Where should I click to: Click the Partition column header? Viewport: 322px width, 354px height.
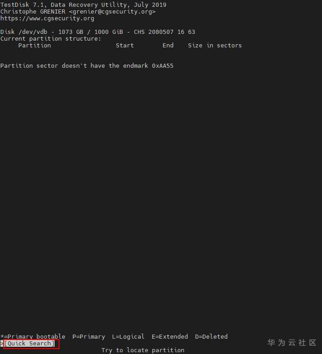[x=34, y=45]
